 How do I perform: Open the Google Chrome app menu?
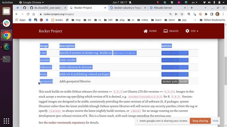(31, 2)
